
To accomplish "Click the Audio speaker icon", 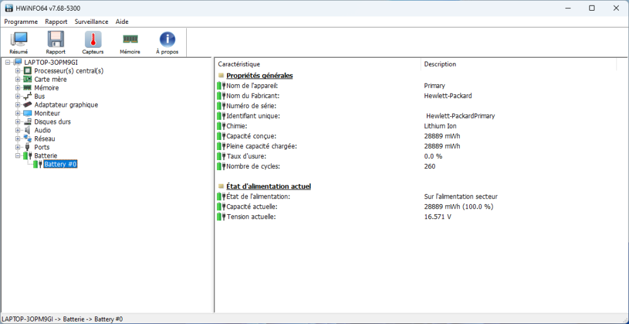I will click(28, 130).
